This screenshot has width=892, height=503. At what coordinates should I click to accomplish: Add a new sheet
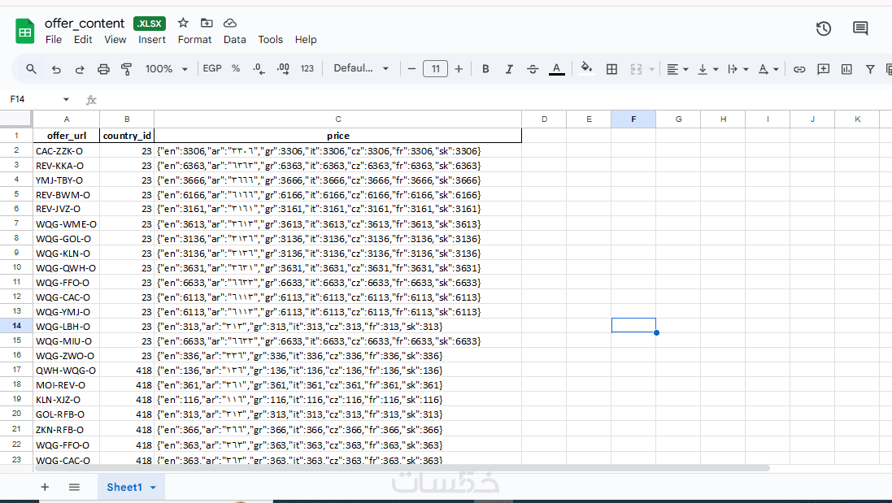[x=45, y=487]
